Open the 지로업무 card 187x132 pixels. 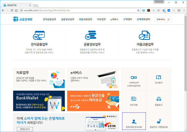coord(39,78)
